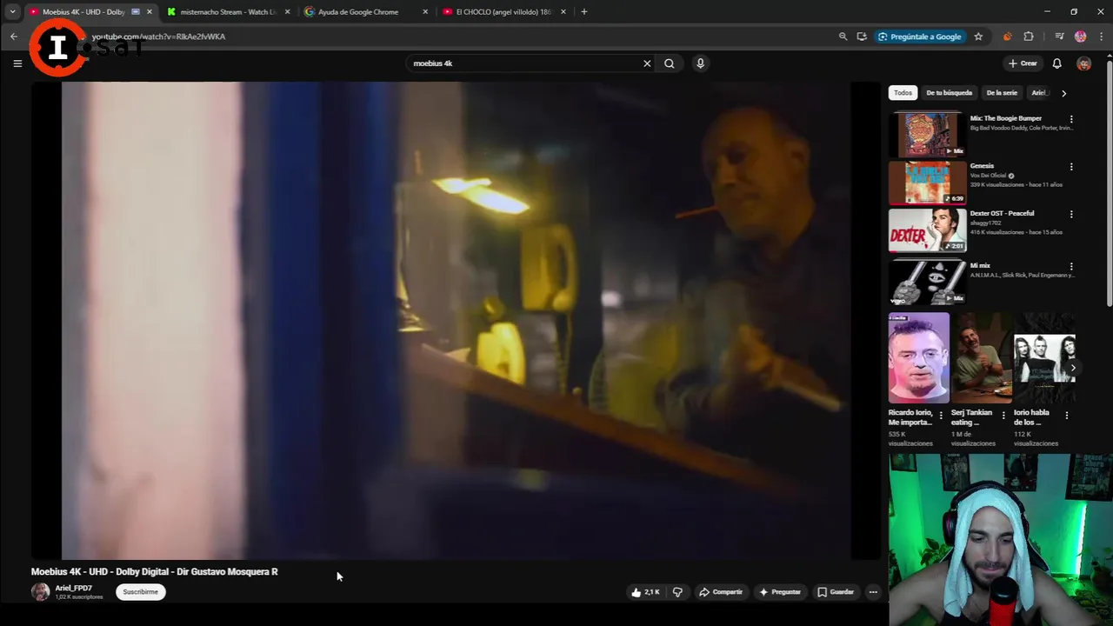Click the browser address bar URL
The height and width of the screenshot is (626, 1113).
point(158,37)
